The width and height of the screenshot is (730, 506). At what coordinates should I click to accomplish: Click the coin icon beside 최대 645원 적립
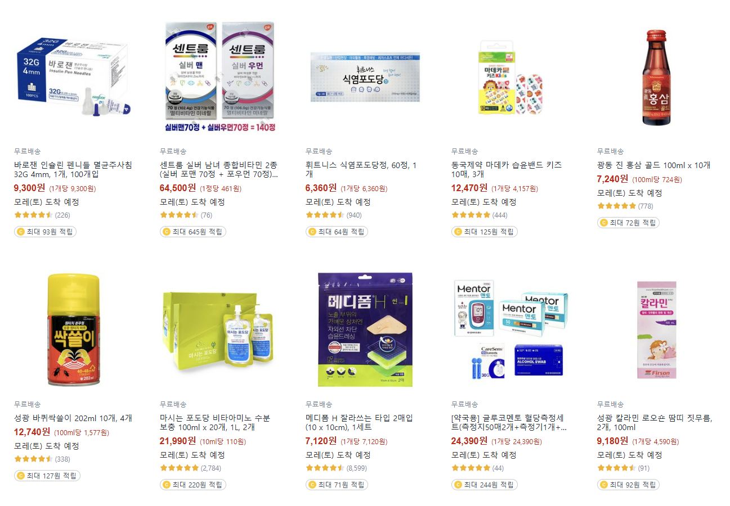pyautogui.click(x=167, y=232)
